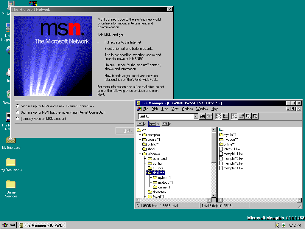The height and width of the screenshot is (229, 305).
Task: Choose MSN with new Internet Connection option
Action: (x=18, y=106)
